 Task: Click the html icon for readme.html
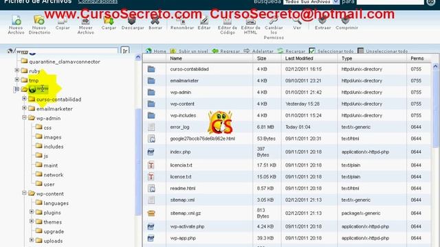[x=151, y=189]
